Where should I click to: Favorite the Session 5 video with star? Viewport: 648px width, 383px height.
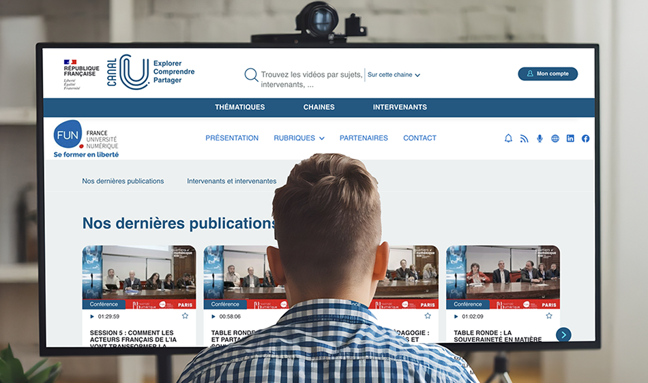(185, 316)
